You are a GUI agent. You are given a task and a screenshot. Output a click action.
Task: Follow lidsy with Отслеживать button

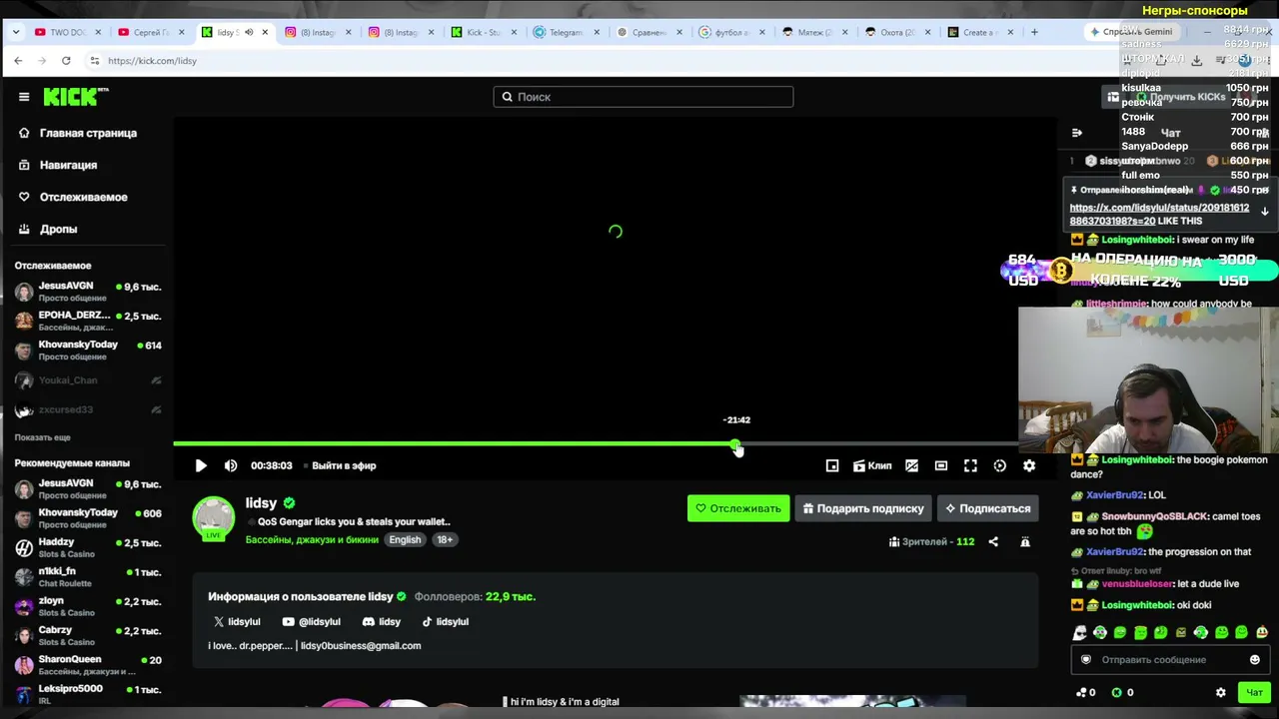[x=738, y=508]
